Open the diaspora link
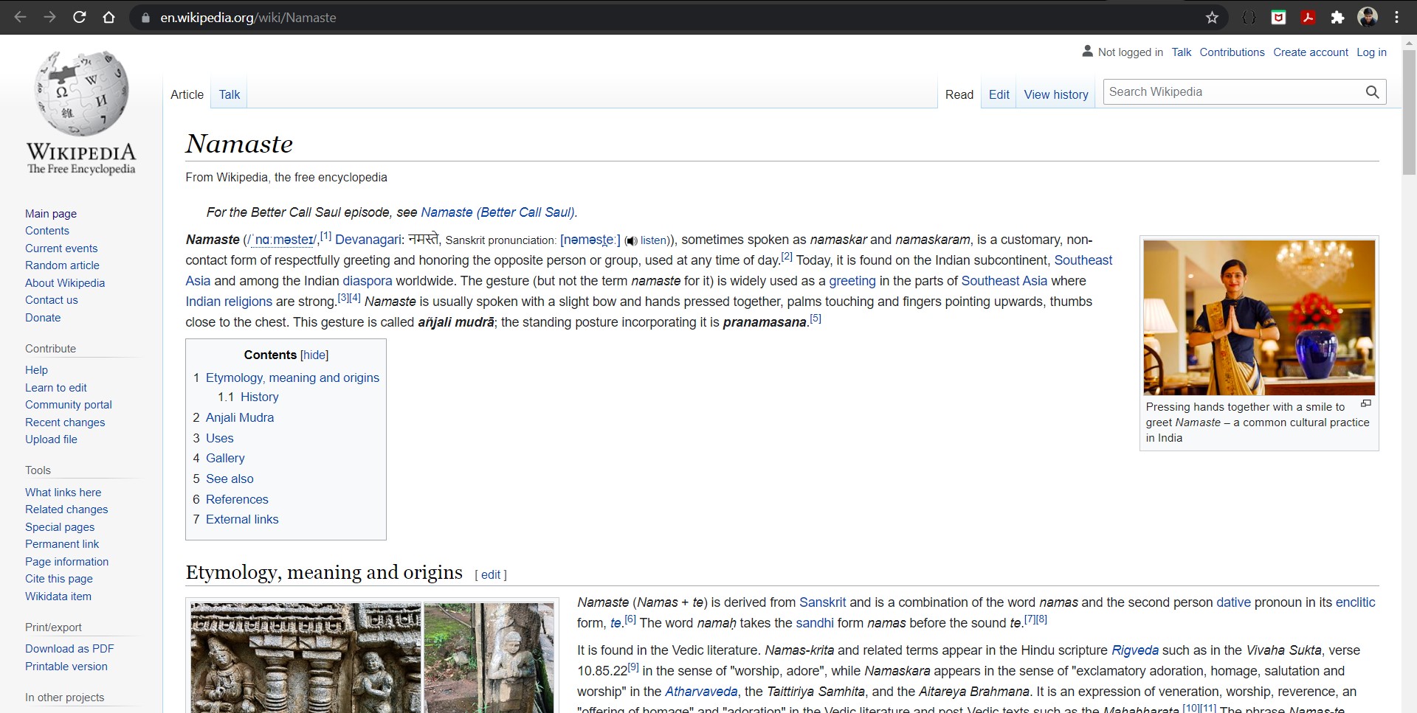The height and width of the screenshot is (713, 1417). tap(368, 281)
